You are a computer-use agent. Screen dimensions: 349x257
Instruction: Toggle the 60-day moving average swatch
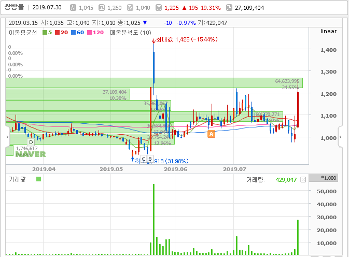73,33
